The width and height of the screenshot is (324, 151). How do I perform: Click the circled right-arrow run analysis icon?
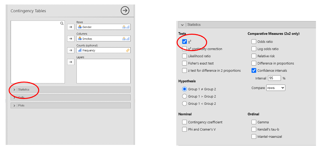click(125, 11)
